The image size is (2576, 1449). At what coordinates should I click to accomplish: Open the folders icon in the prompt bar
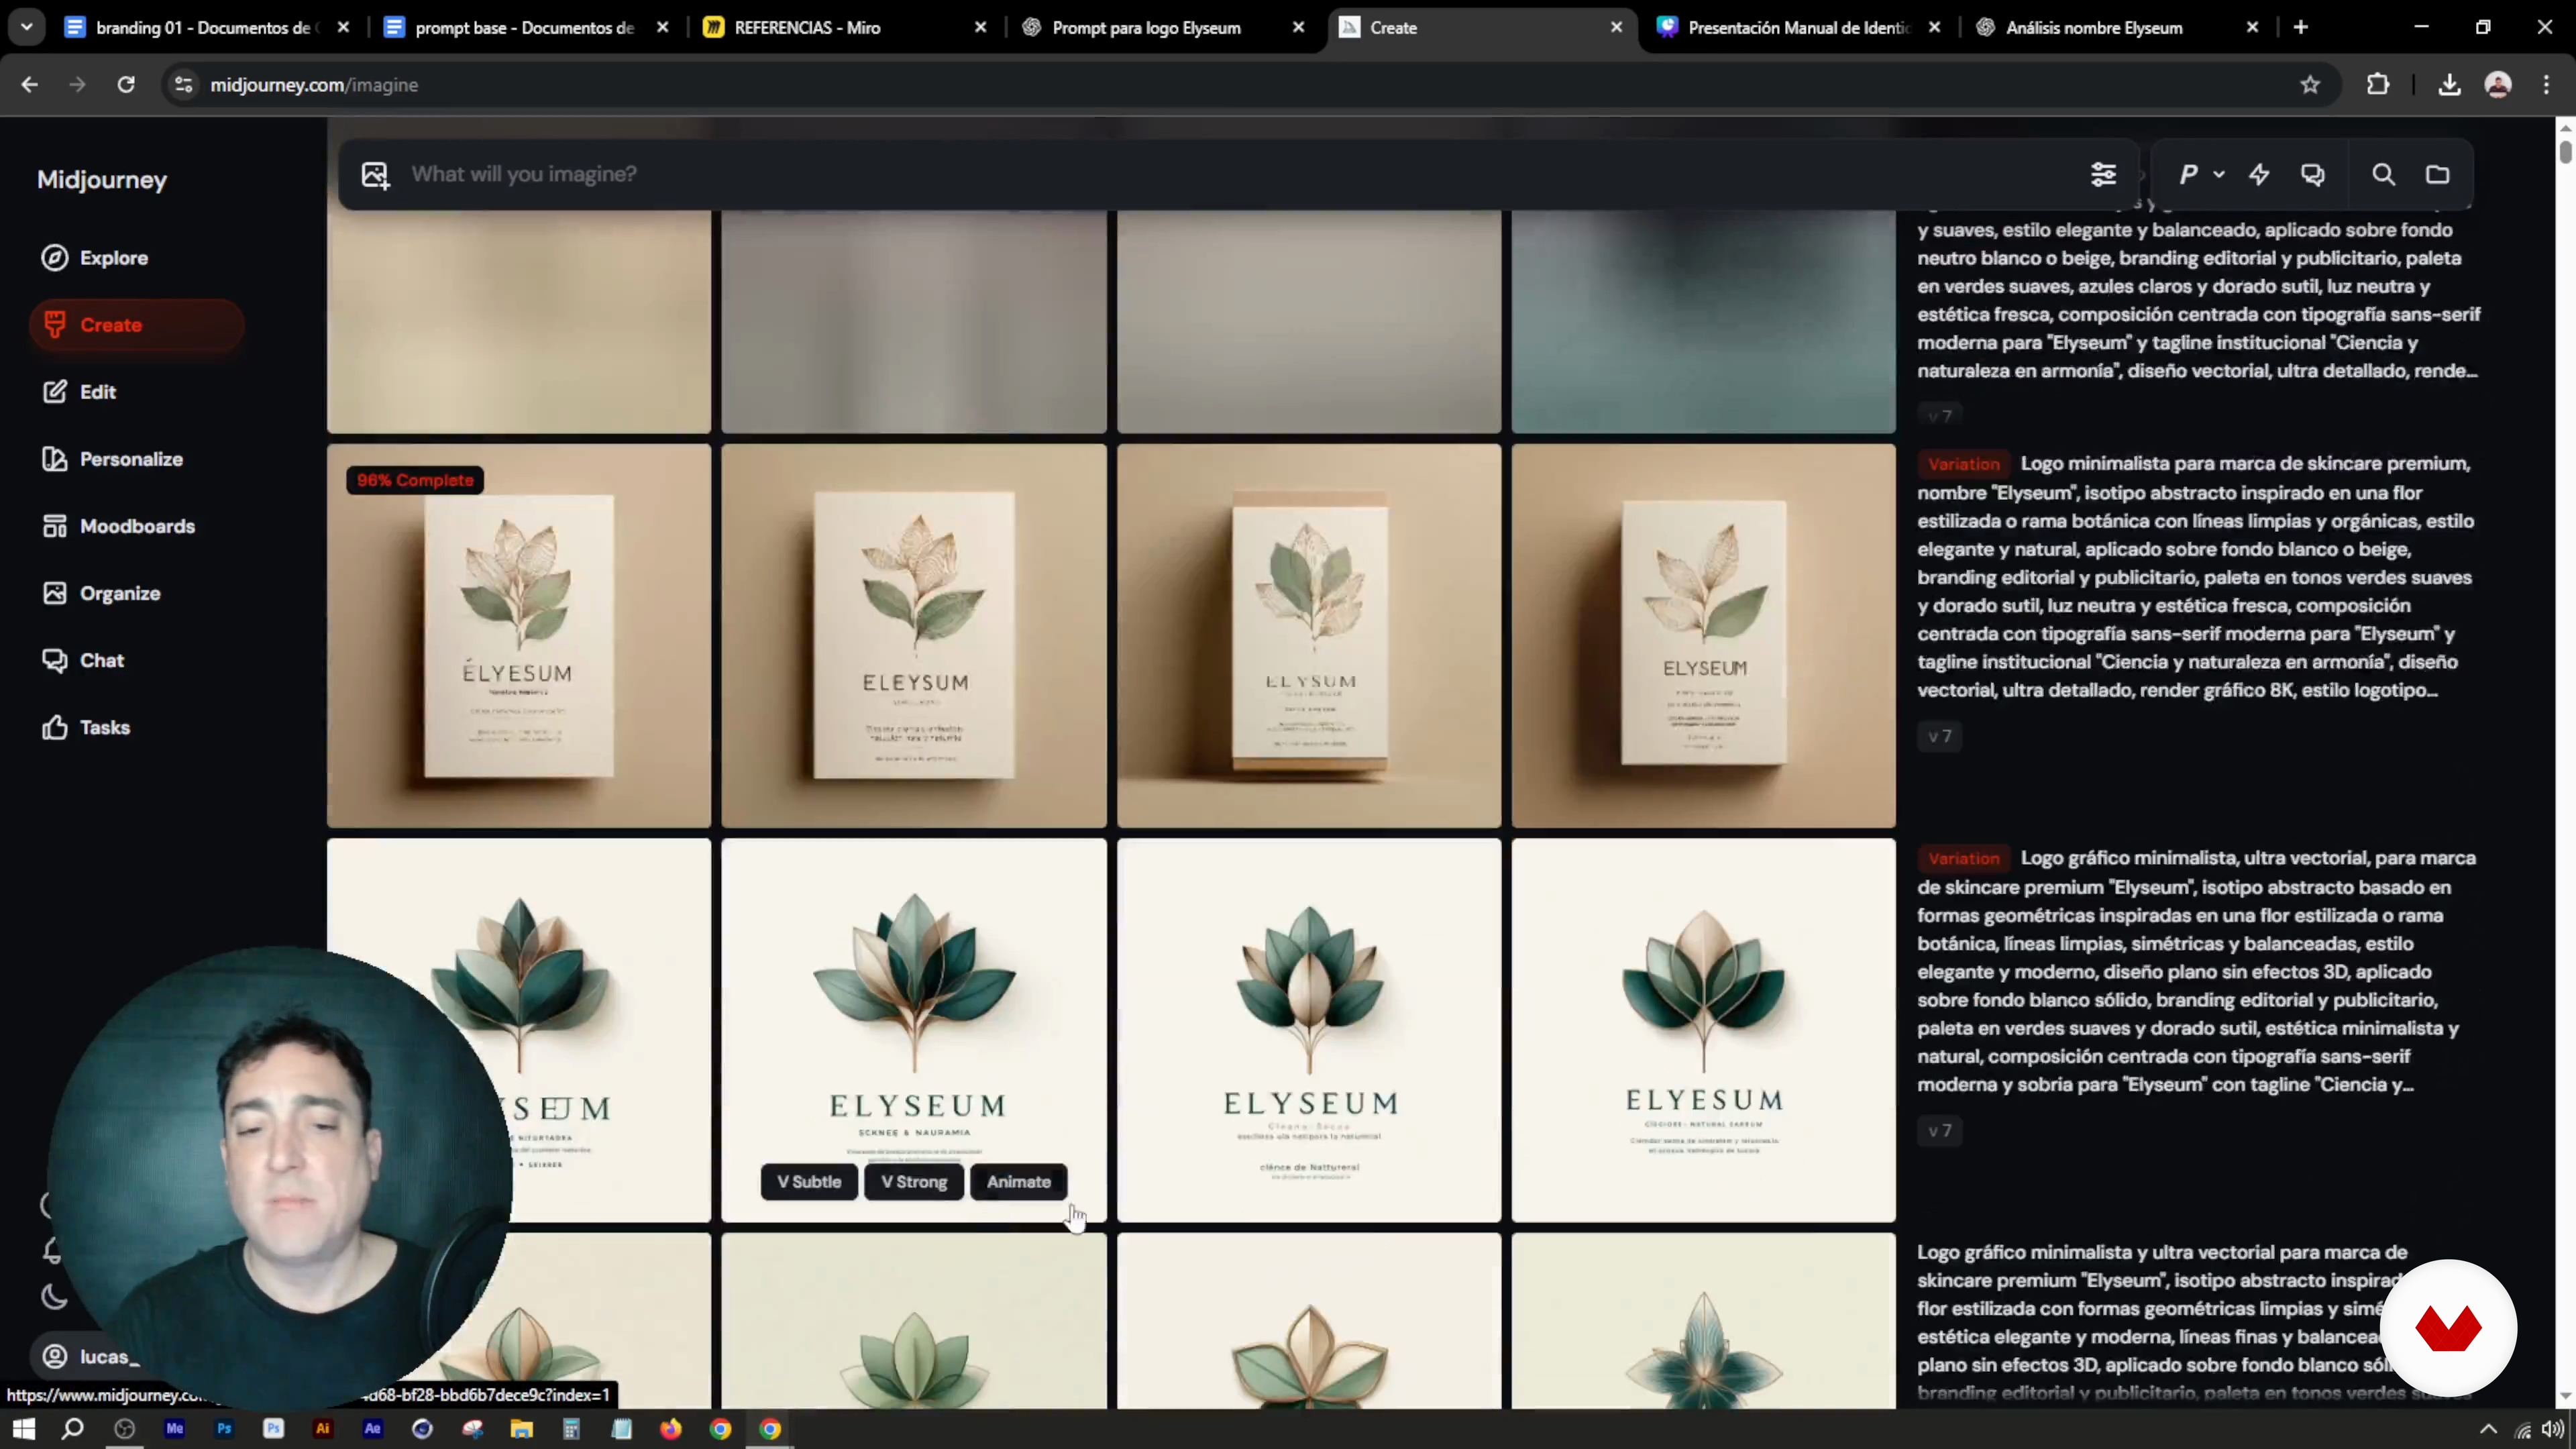click(x=2438, y=175)
